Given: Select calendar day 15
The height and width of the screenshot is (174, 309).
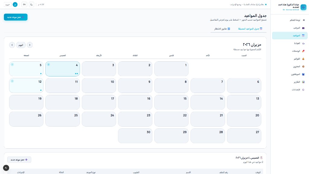Looking at the screenshot, I should [171, 102].
